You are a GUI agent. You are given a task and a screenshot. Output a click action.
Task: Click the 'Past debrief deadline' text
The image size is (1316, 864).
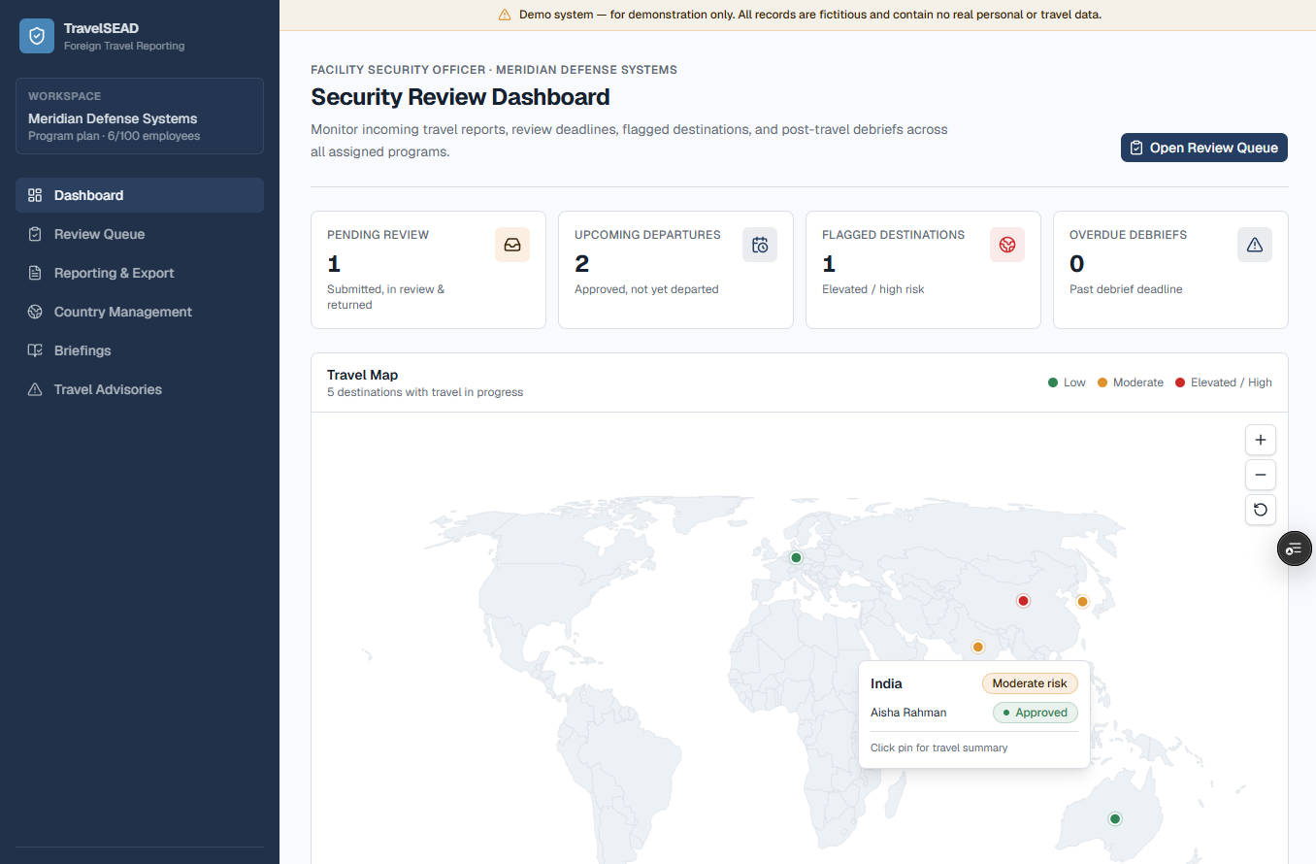pos(1126,289)
